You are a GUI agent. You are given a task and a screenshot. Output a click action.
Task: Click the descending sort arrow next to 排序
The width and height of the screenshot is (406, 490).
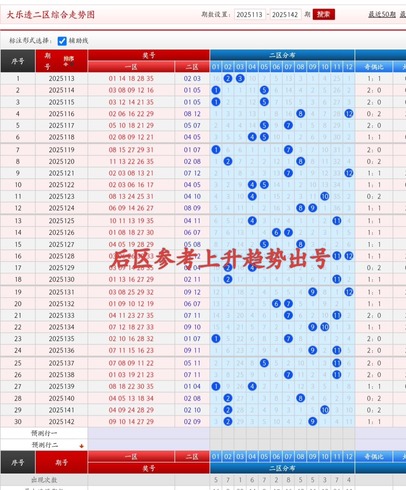(x=71, y=64)
